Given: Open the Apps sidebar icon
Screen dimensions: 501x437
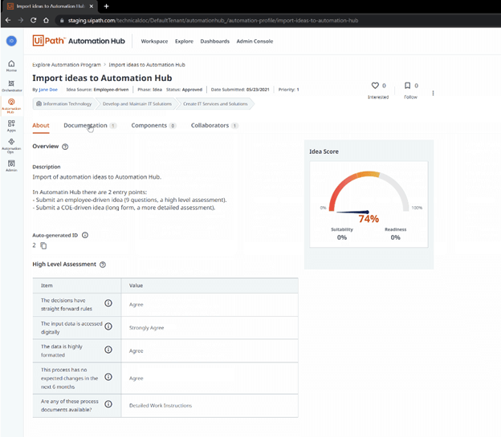Looking at the screenshot, I should coord(11,125).
